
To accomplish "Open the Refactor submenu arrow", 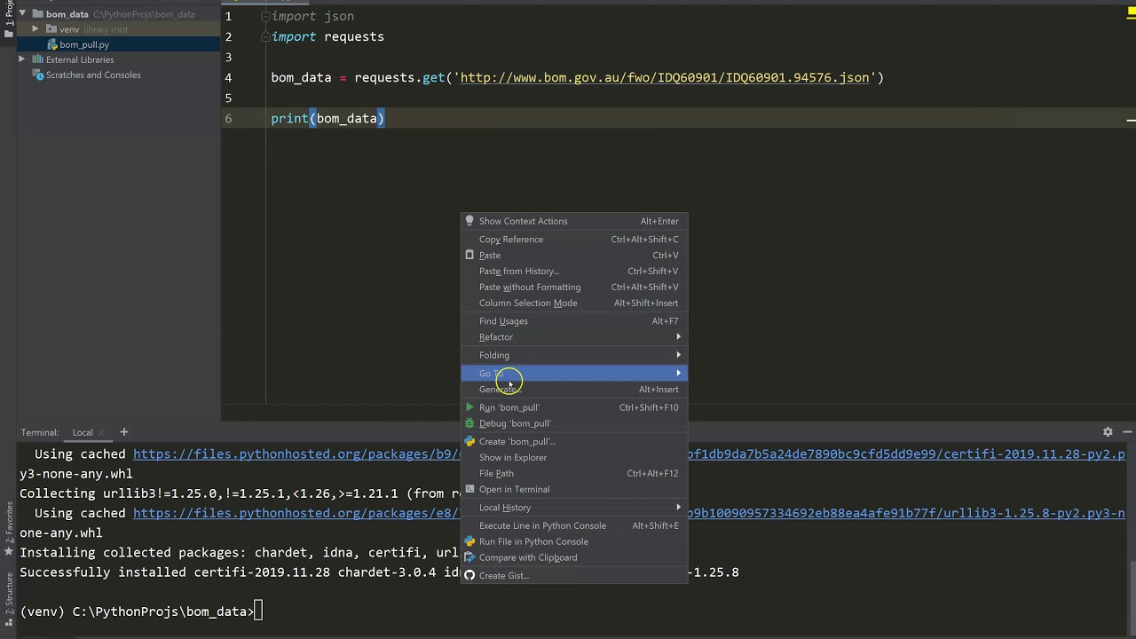I will pyautogui.click(x=679, y=337).
